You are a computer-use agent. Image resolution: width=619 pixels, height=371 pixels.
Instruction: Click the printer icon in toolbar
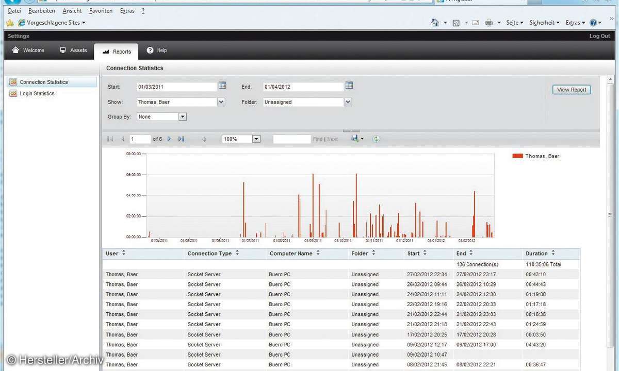pos(488,23)
